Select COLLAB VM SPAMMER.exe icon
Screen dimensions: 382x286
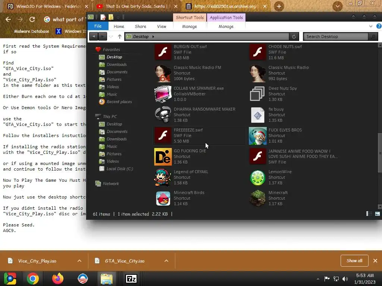(x=163, y=94)
